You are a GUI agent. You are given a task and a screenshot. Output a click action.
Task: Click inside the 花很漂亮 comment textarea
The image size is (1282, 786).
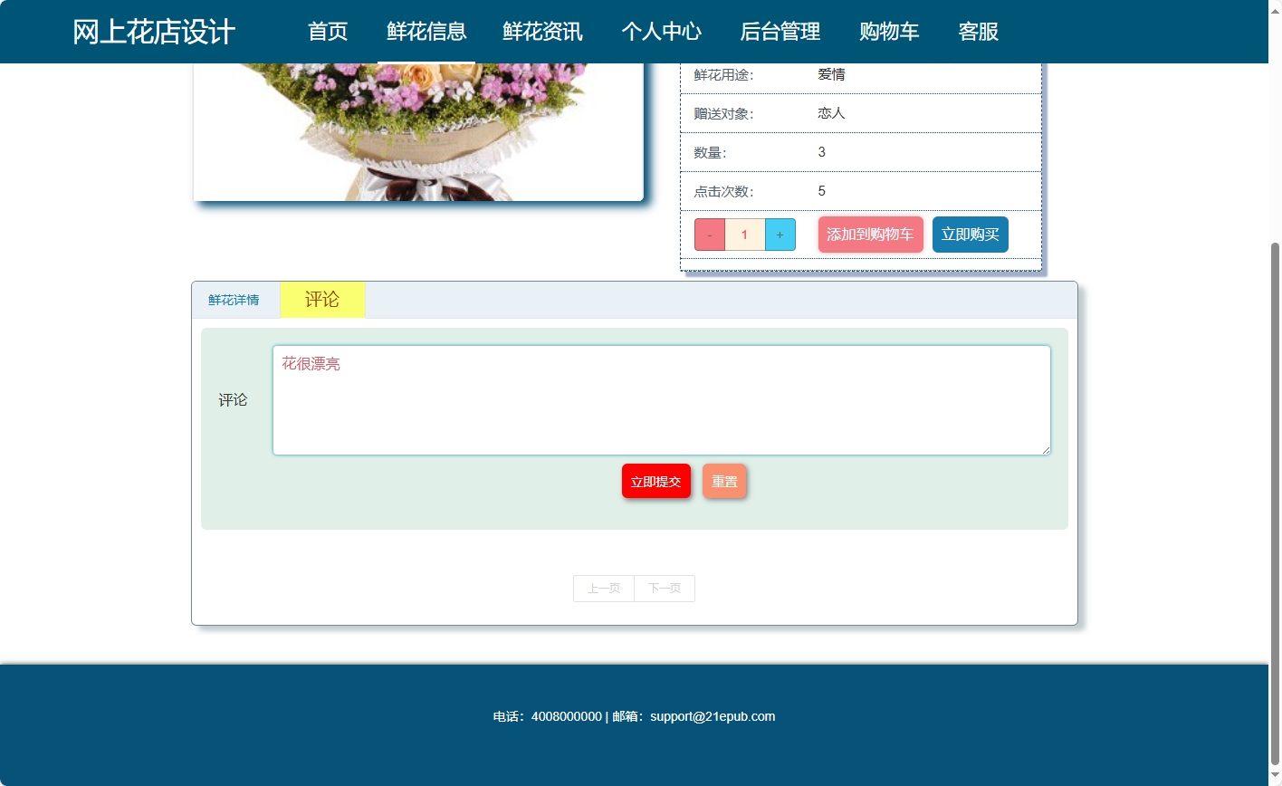pos(661,399)
